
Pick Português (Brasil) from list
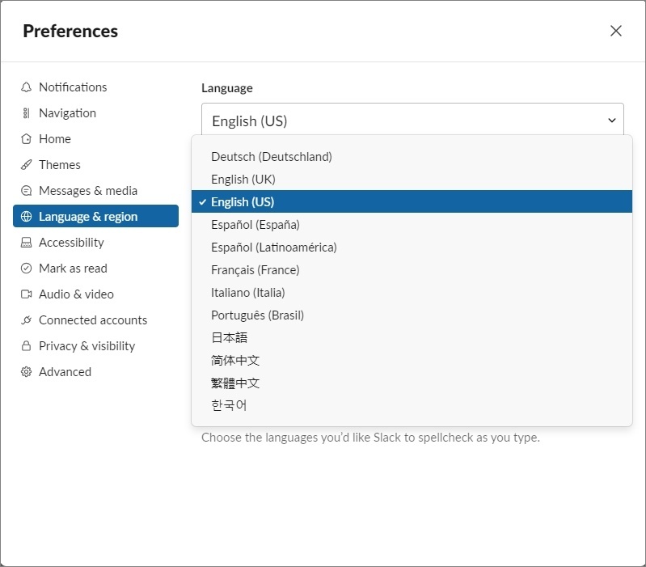coord(412,315)
